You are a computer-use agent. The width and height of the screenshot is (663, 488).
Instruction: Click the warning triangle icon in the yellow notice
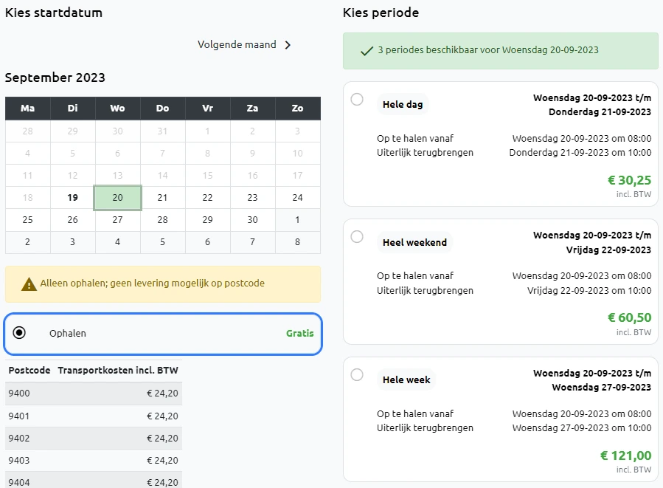[27, 283]
